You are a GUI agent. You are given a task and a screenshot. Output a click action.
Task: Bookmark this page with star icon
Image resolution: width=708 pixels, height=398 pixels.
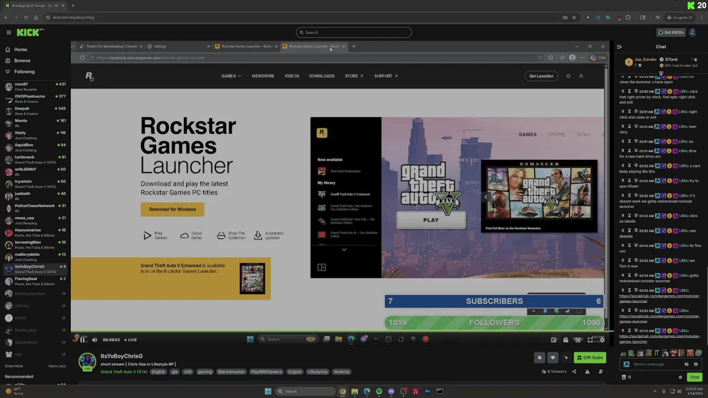click(x=574, y=17)
